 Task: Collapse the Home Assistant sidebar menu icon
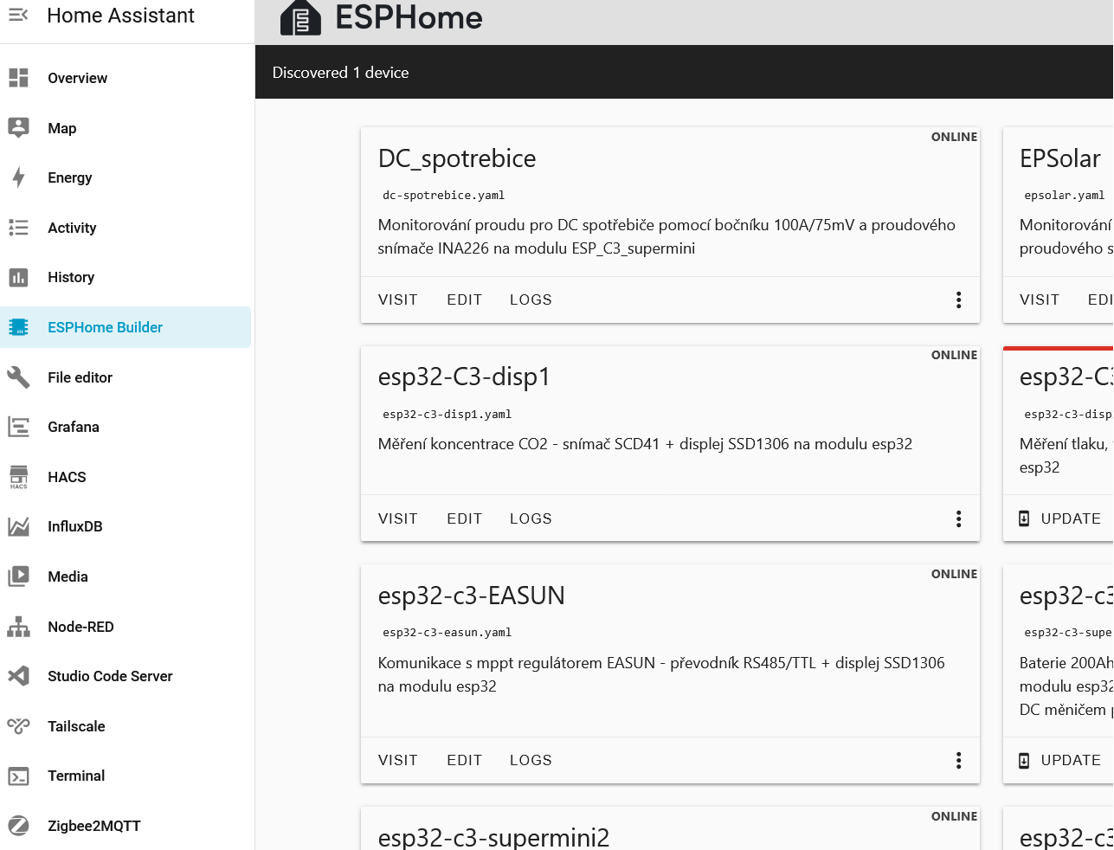[x=18, y=15]
